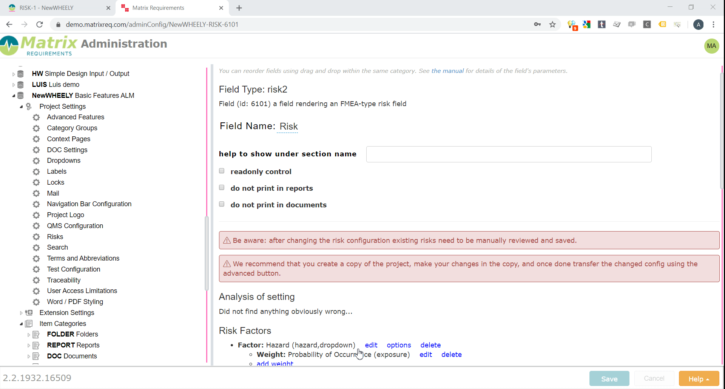
Task: Collapse the NewWHEELY project node
Action: (x=14, y=96)
